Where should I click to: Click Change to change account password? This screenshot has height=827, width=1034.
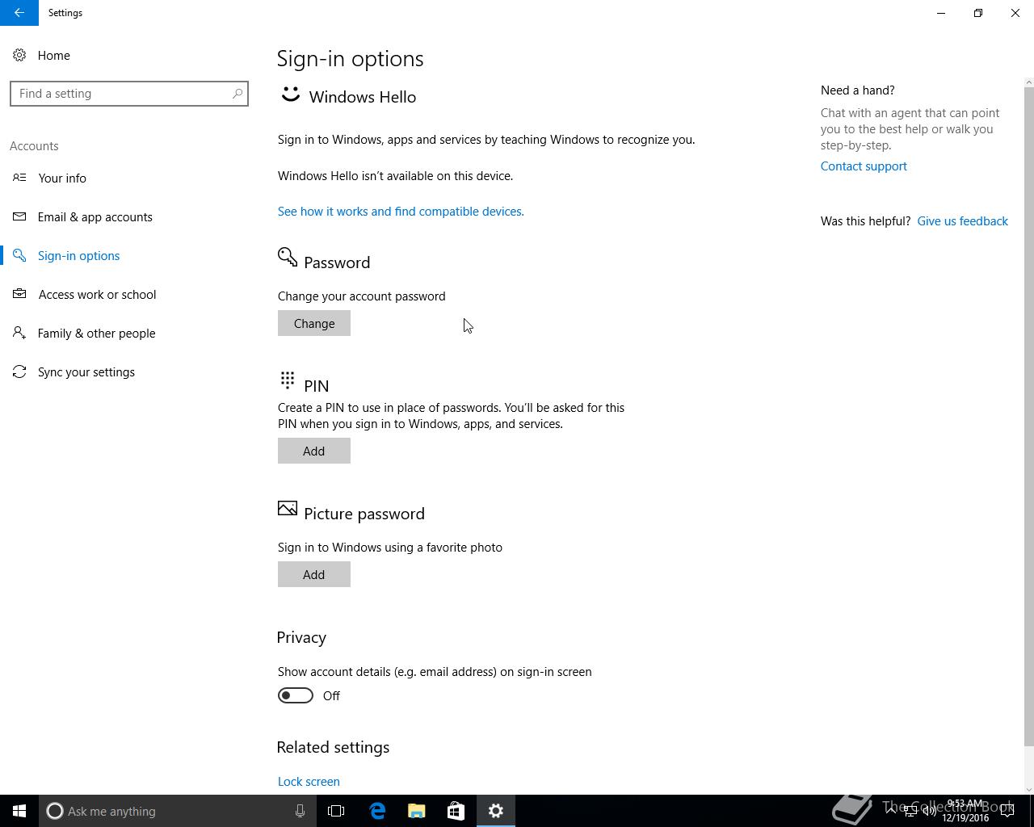314,323
